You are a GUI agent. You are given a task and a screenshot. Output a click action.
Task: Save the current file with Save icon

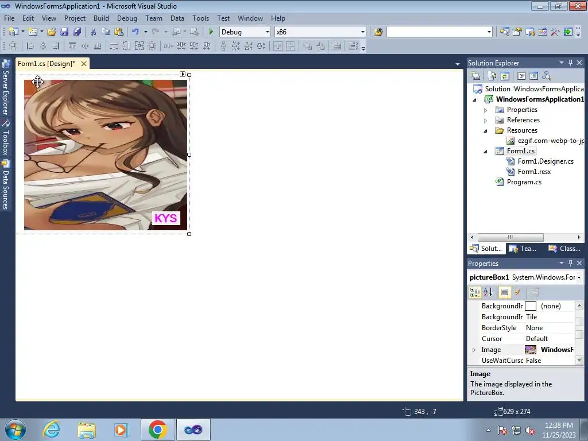click(64, 32)
